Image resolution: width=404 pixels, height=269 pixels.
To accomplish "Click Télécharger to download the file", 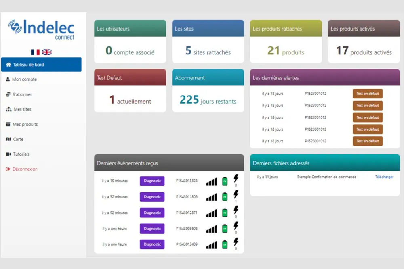I will click(x=384, y=177).
